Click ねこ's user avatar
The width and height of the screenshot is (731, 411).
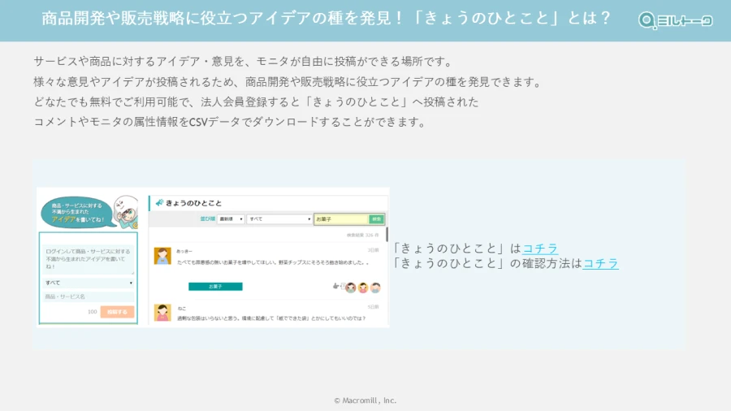[162, 313]
